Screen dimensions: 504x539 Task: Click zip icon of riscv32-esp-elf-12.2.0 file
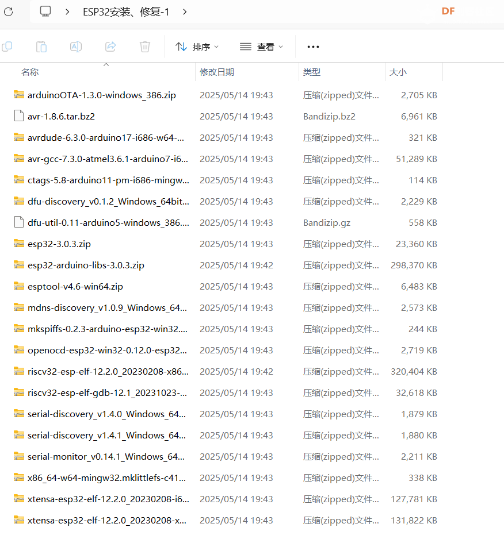pyautogui.click(x=19, y=371)
